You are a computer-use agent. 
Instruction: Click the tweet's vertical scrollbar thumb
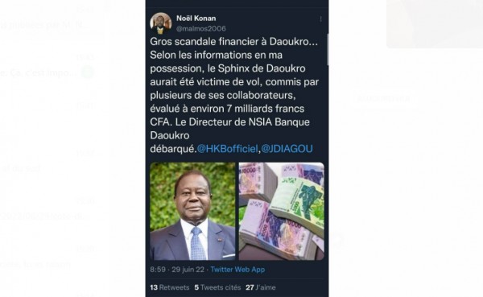click(x=328, y=49)
